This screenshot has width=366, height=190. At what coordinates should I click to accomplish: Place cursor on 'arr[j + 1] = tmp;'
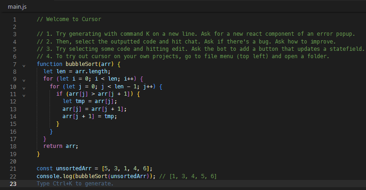pos(89,116)
